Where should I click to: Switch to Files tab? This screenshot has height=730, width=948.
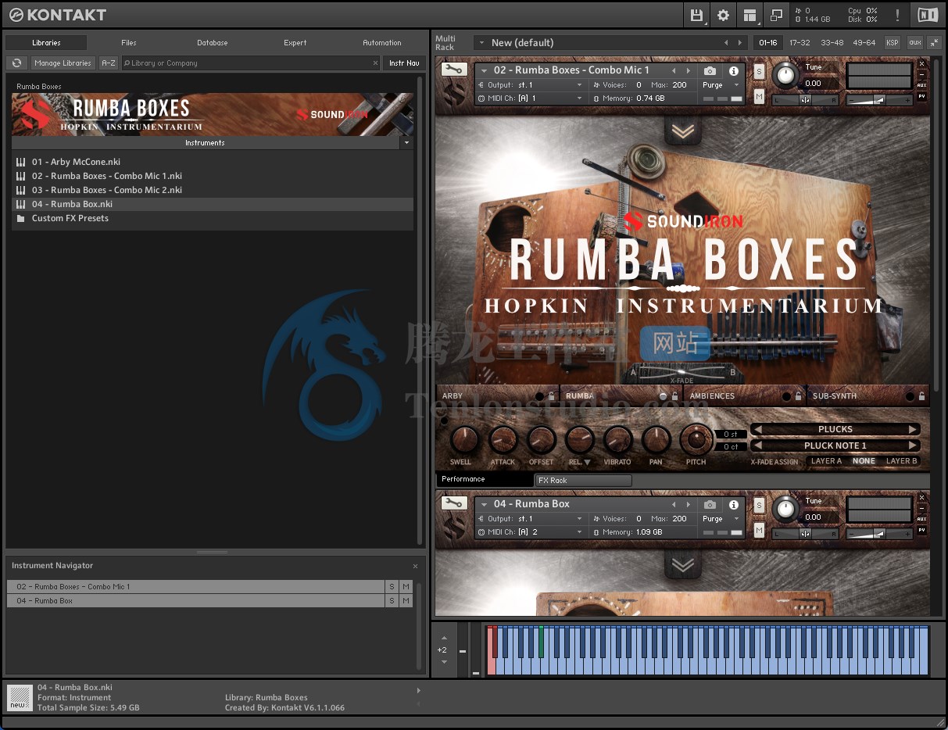coord(129,43)
